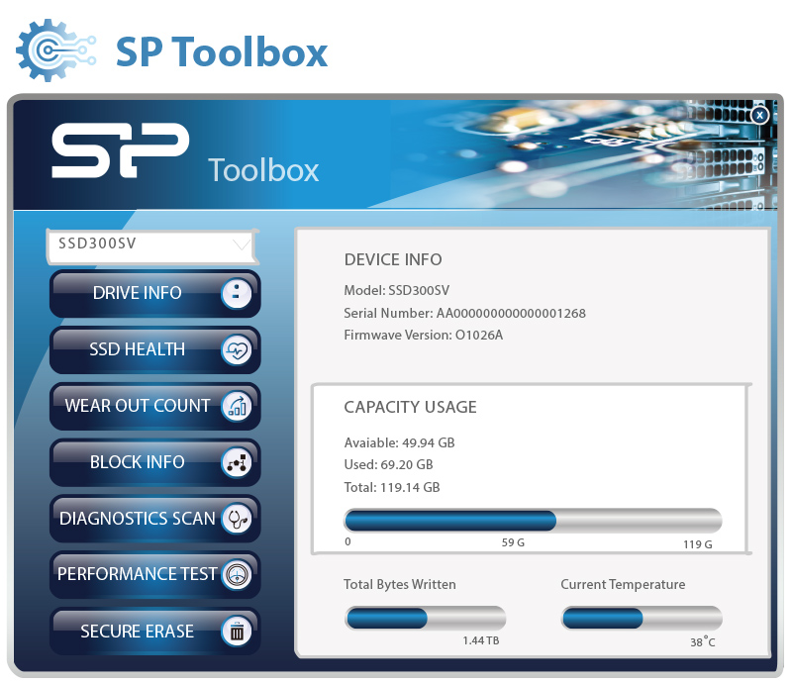Click the Wear Out Count chart icon
Viewport: 792px width, 683px height.
(237, 406)
